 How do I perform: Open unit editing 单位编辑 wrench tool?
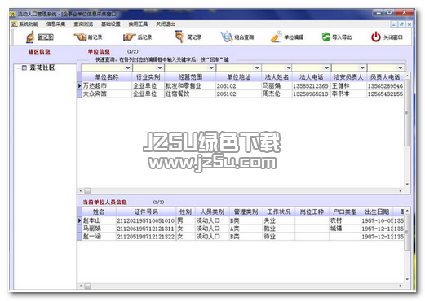point(287,37)
